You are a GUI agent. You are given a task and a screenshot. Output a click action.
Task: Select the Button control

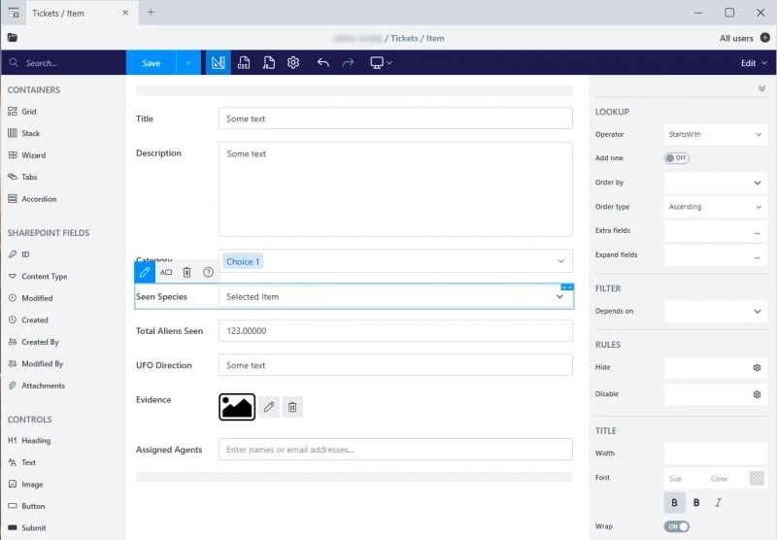click(x=27, y=506)
